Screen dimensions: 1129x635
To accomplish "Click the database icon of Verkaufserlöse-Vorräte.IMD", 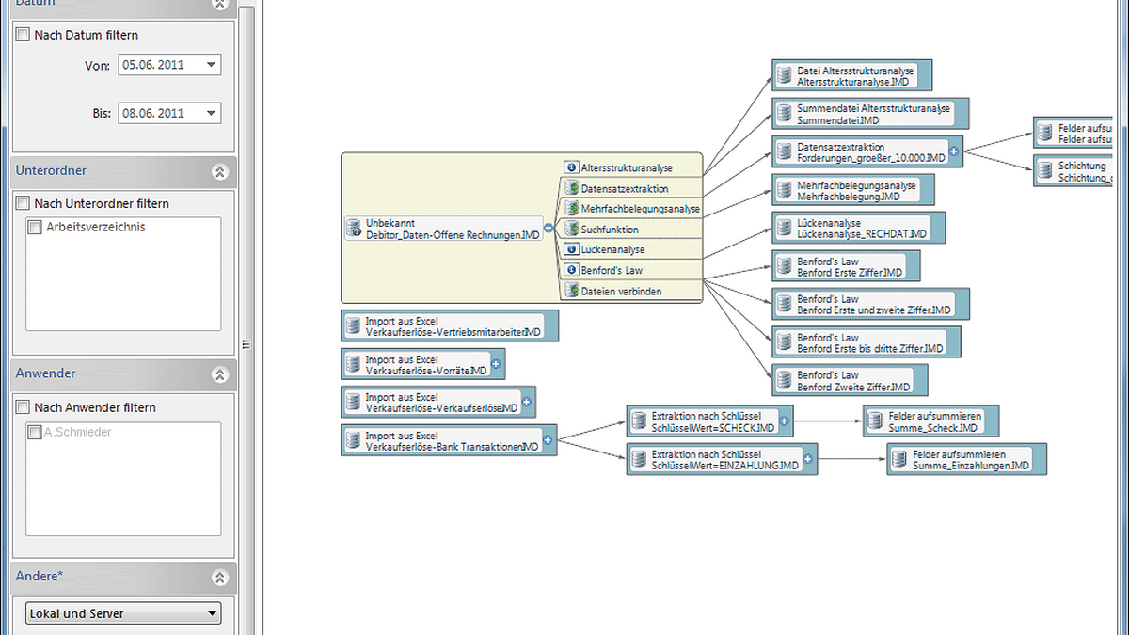I will click(x=353, y=364).
